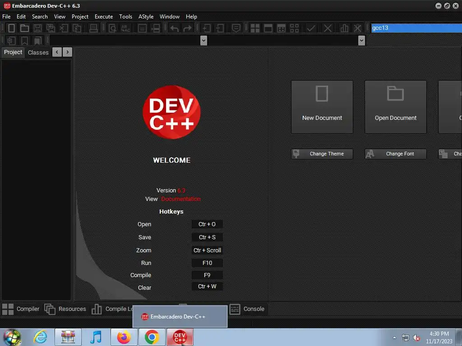This screenshot has width=462, height=346.
Task: Open the gcc13 compiler set combo box
Action: (416, 28)
